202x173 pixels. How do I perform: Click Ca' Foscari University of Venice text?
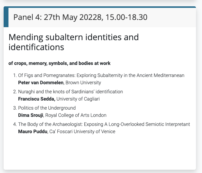point(81,131)
